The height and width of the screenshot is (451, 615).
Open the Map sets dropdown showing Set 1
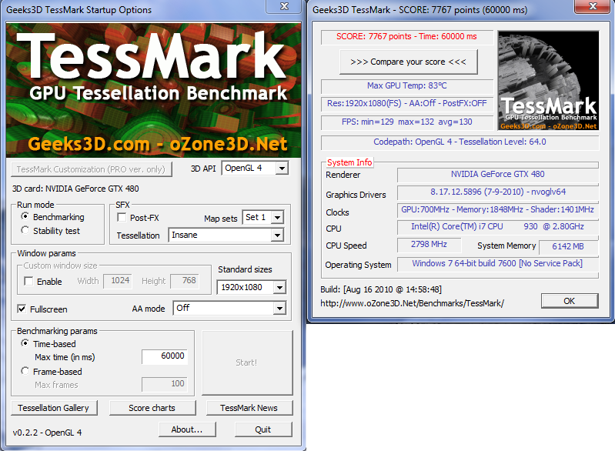(x=262, y=217)
